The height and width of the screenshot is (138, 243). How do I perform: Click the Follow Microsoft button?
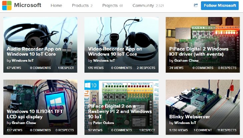[220, 6]
